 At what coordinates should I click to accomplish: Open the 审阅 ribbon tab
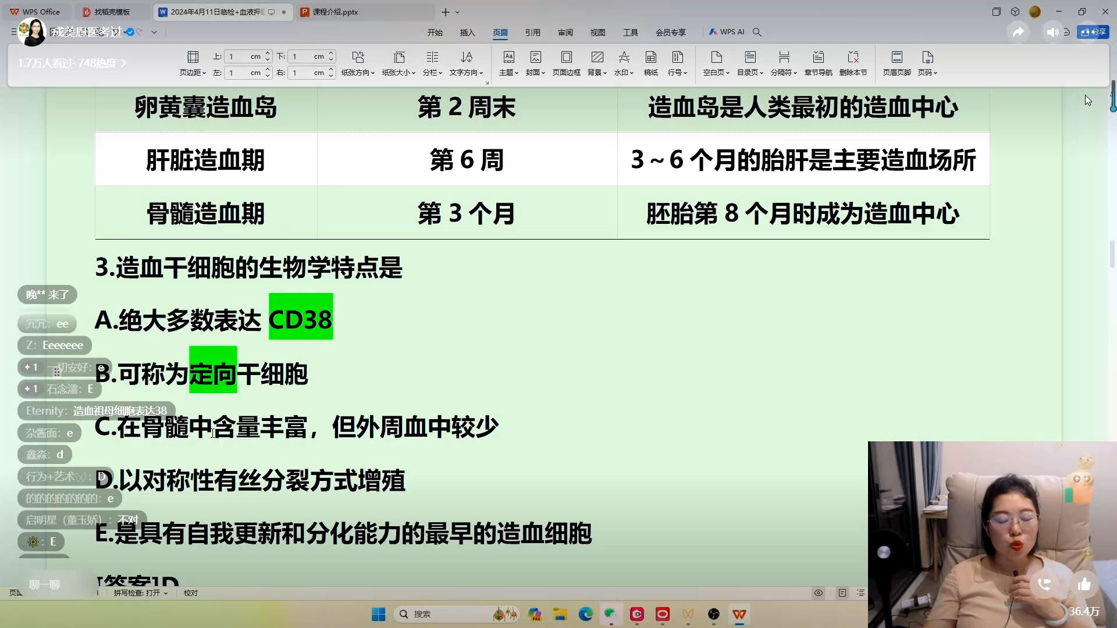tap(565, 33)
